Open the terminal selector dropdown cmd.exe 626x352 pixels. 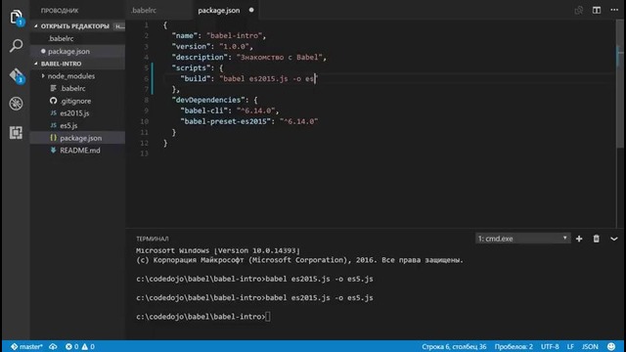click(522, 239)
